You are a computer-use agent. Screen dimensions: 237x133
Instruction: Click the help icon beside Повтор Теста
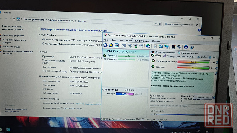[x=214, y=98]
